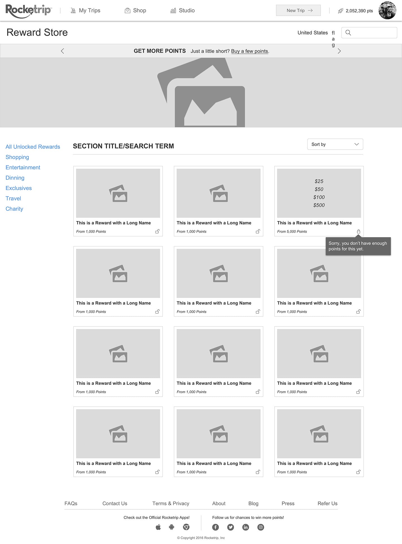Go to previous banner with left chevron

pos(63,51)
